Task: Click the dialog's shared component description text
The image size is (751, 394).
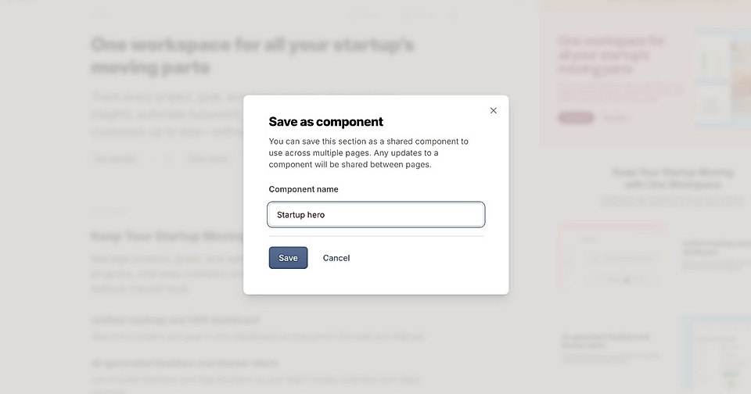Action: coord(368,152)
